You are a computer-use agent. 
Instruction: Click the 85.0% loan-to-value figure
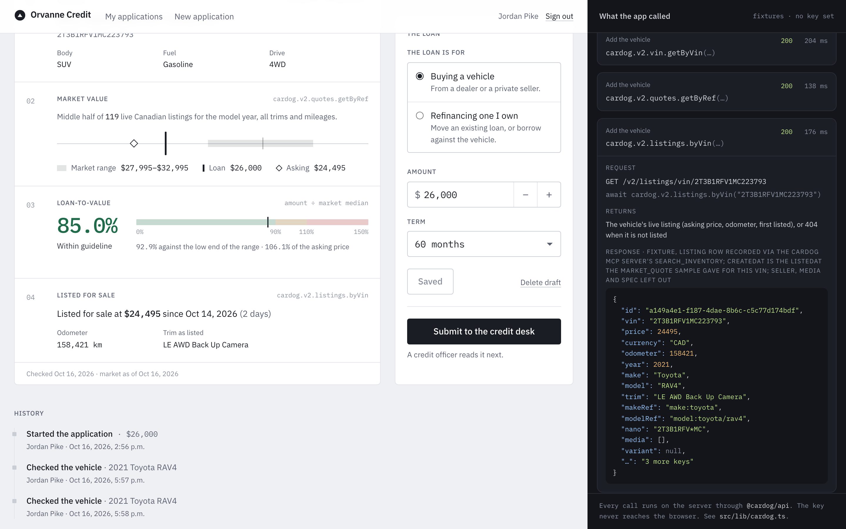tap(88, 225)
